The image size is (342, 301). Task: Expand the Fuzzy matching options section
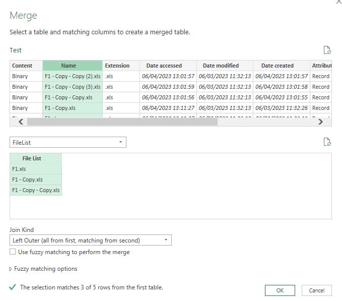pos(12,269)
